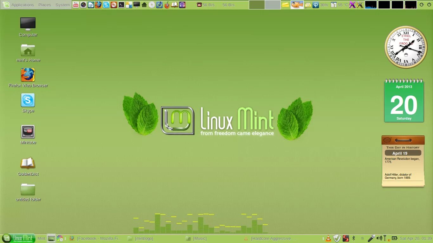Click the network signal tray icon
Viewport: 433px width, 243px height.
[385, 239]
